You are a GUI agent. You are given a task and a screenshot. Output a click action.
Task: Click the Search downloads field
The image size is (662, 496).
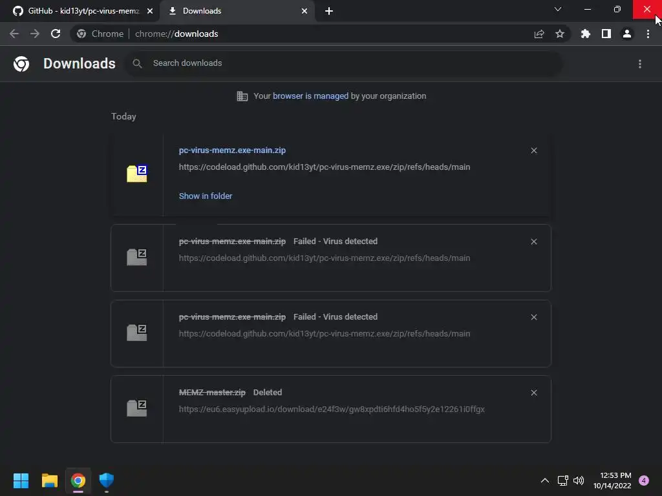pyautogui.click(x=345, y=63)
